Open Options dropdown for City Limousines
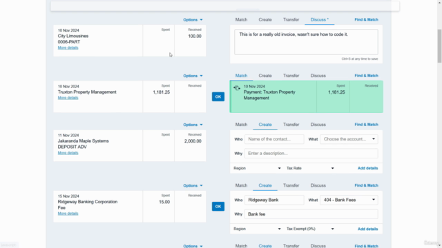 (193, 20)
